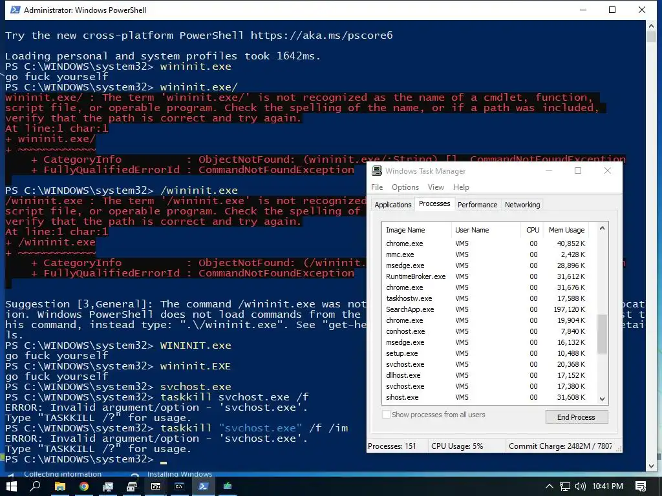
Task: Click the Commit Charge status text
Action: (x=561, y=446)
